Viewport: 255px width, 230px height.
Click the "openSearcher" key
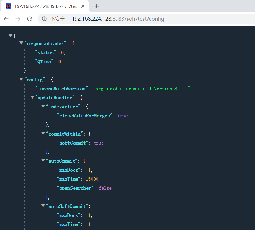click(x=75, y=188)
